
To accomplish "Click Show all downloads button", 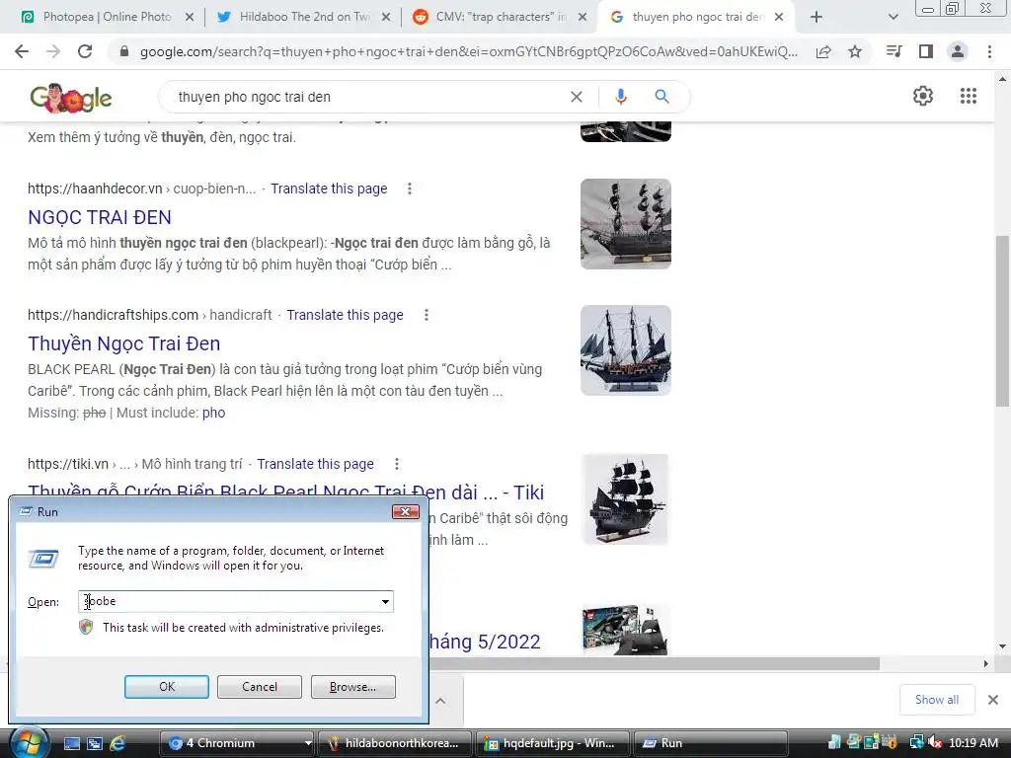I will [x=936, y=700].
